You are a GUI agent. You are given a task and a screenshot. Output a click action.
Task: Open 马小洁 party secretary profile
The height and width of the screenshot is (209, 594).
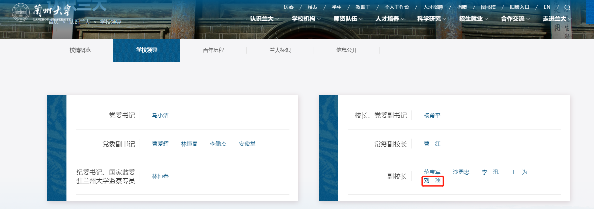point(160,116)
